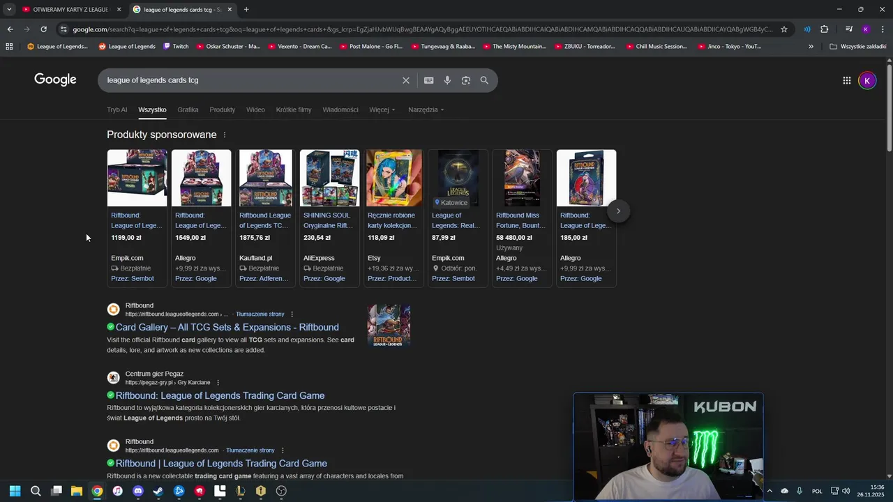Screen dimensions: 893x502
Task: Go to the Google homepage via the logo
Action: pos(55,79)
